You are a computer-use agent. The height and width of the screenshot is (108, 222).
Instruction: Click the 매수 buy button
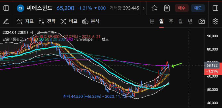[x=182, y=8]
